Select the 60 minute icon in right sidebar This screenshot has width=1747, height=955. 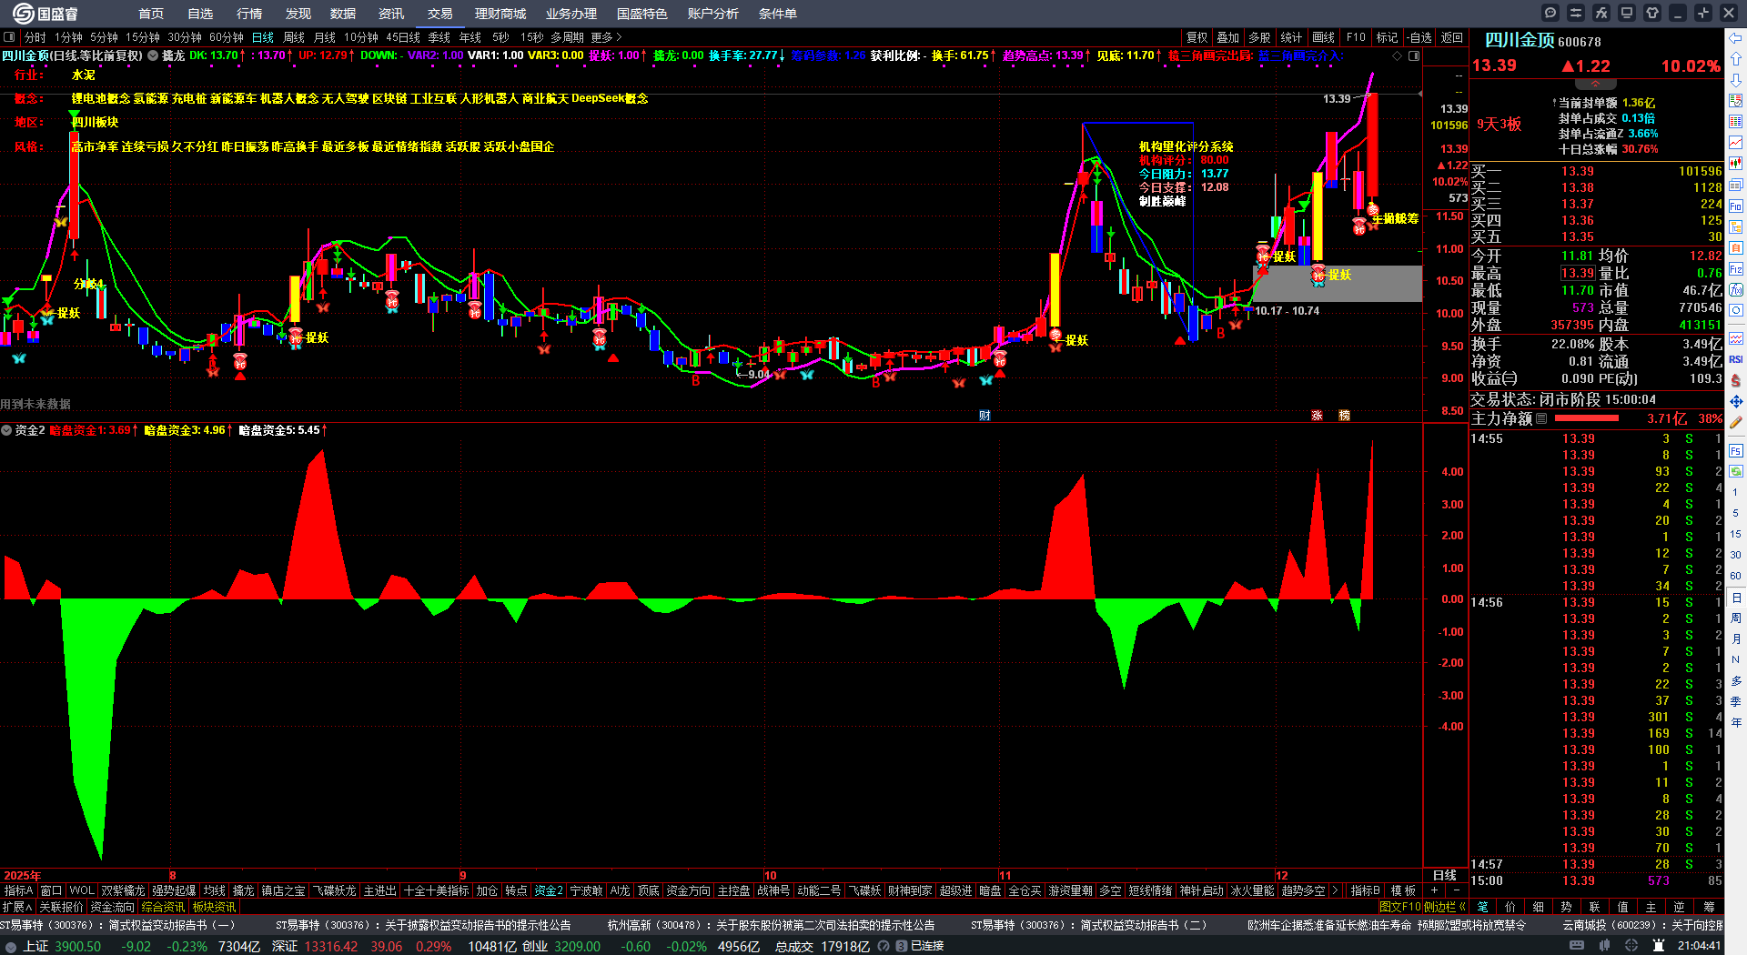click(x=1736, y=576)
